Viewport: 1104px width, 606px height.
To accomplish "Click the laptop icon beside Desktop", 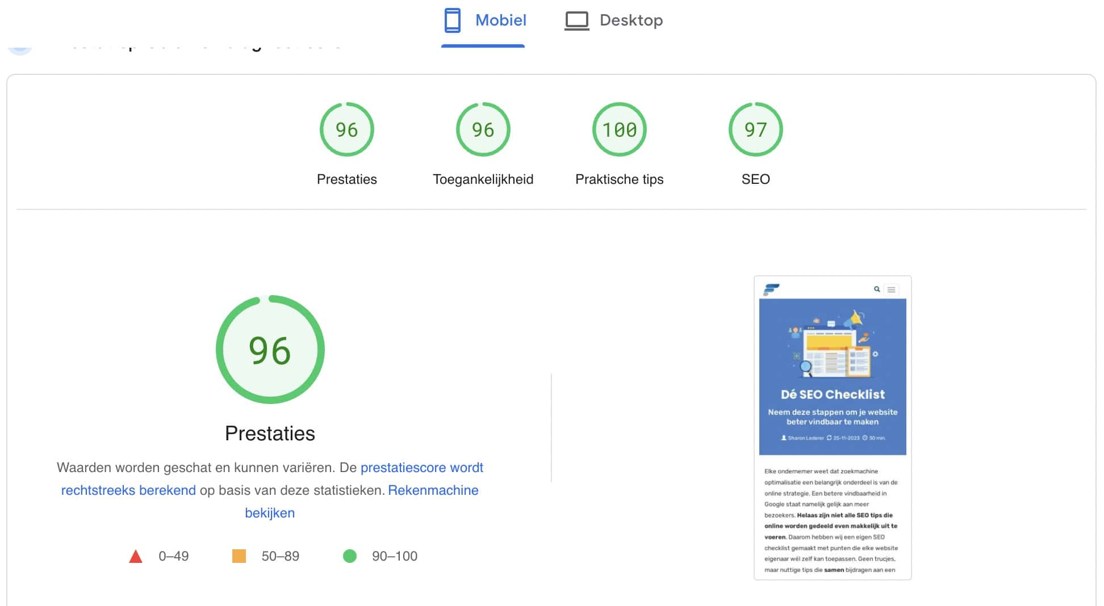I will pyautogui.click(x=576, y=21).
